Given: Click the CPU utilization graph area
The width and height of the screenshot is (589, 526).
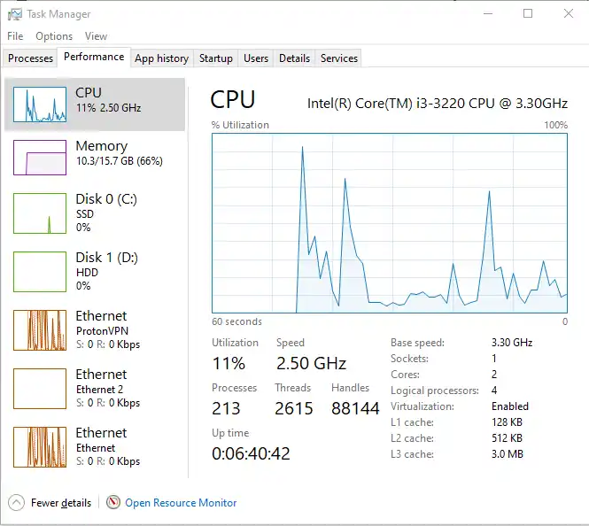Looking at the screenshot, I should point(390,223).
